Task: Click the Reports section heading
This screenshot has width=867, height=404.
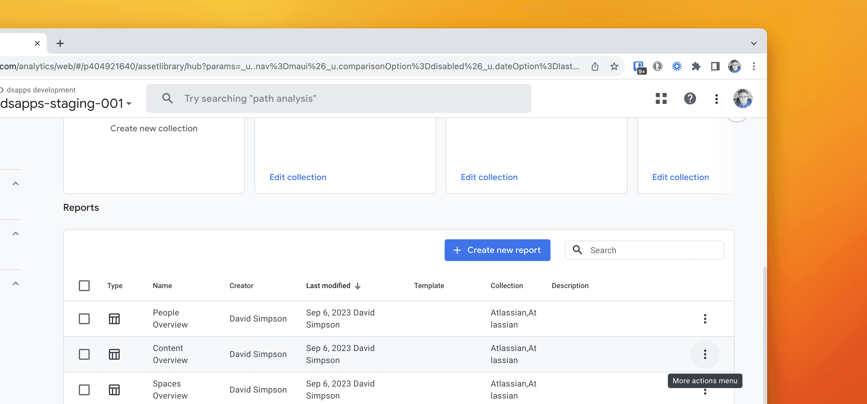Action: (x=81, y=207)
